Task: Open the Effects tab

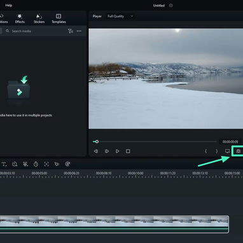Action: pos(20,18)
